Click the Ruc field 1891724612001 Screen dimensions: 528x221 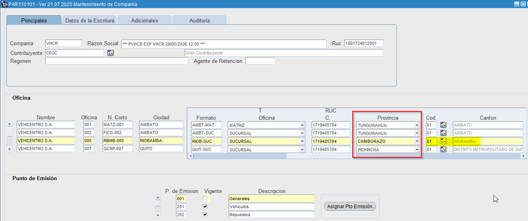tap(364, 43)
